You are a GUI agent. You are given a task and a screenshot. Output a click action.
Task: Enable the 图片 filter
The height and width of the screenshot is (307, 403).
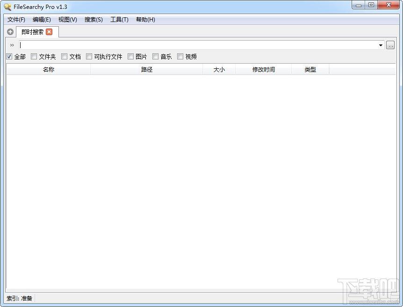coord(130,56)
